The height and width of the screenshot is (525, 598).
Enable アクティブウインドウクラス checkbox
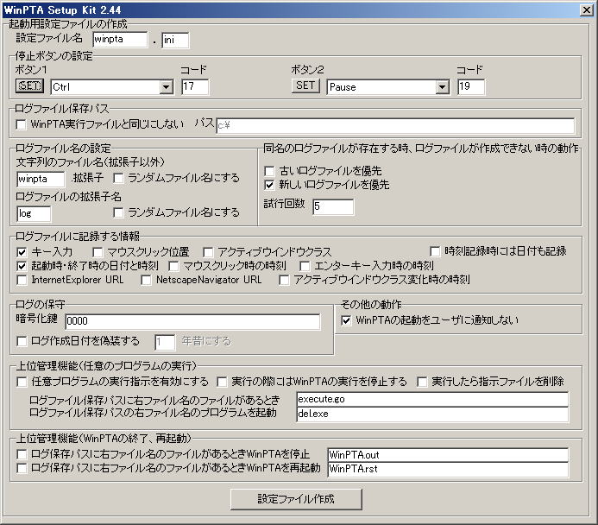(x=209, y=251)
